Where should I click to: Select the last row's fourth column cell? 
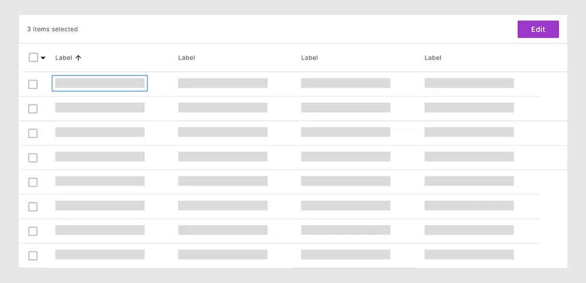tap(469, 255)
